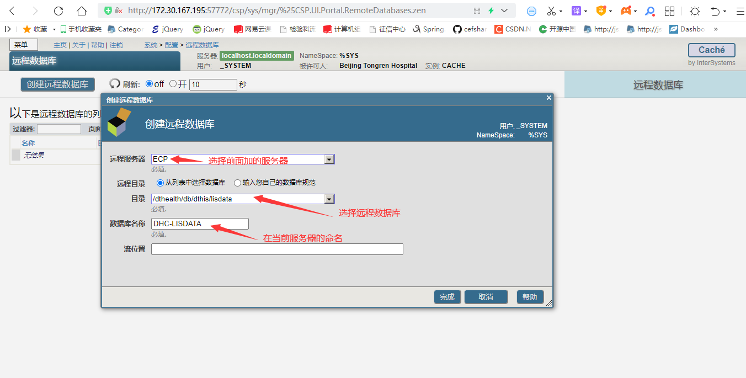Click localhost.localdomain server label
The width and height of the screenshot is (746, 378).
pyautogui.click(x=257, y=56)
